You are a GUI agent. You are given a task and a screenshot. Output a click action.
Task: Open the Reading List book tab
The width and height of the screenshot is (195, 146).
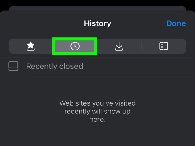click(164, 46)
